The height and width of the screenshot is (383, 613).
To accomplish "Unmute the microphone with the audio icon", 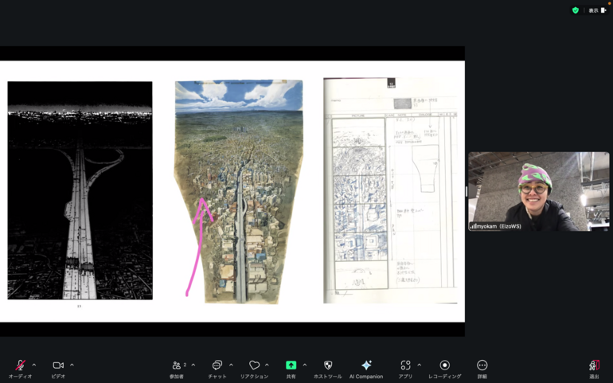I will point(20,365).
